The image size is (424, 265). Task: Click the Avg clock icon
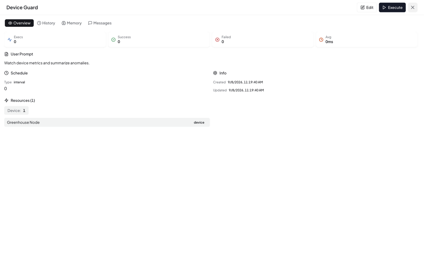point(321,39)
